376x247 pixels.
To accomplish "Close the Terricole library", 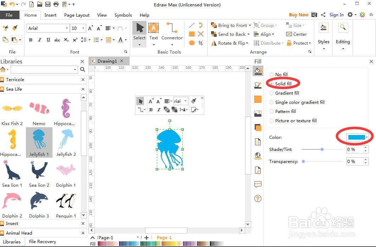I will tap(83, 79).
